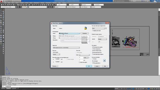
Task: Toggle the PAPER space button in the status bar
Action: click(116, 89)
